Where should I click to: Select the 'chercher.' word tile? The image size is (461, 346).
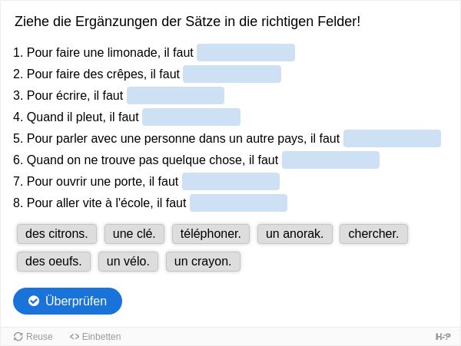pyautogui.click(x=373, y=234)
